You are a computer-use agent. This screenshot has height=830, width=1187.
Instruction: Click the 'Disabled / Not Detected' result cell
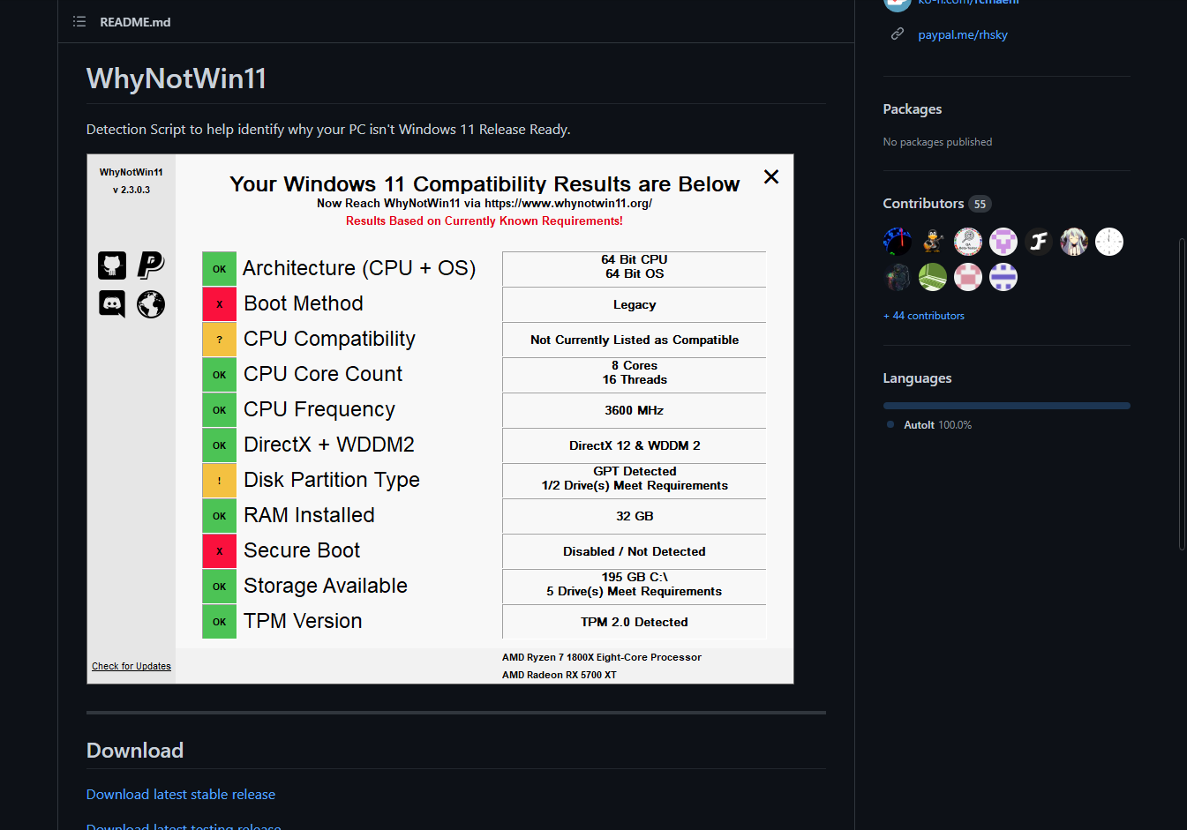[635, 551]
